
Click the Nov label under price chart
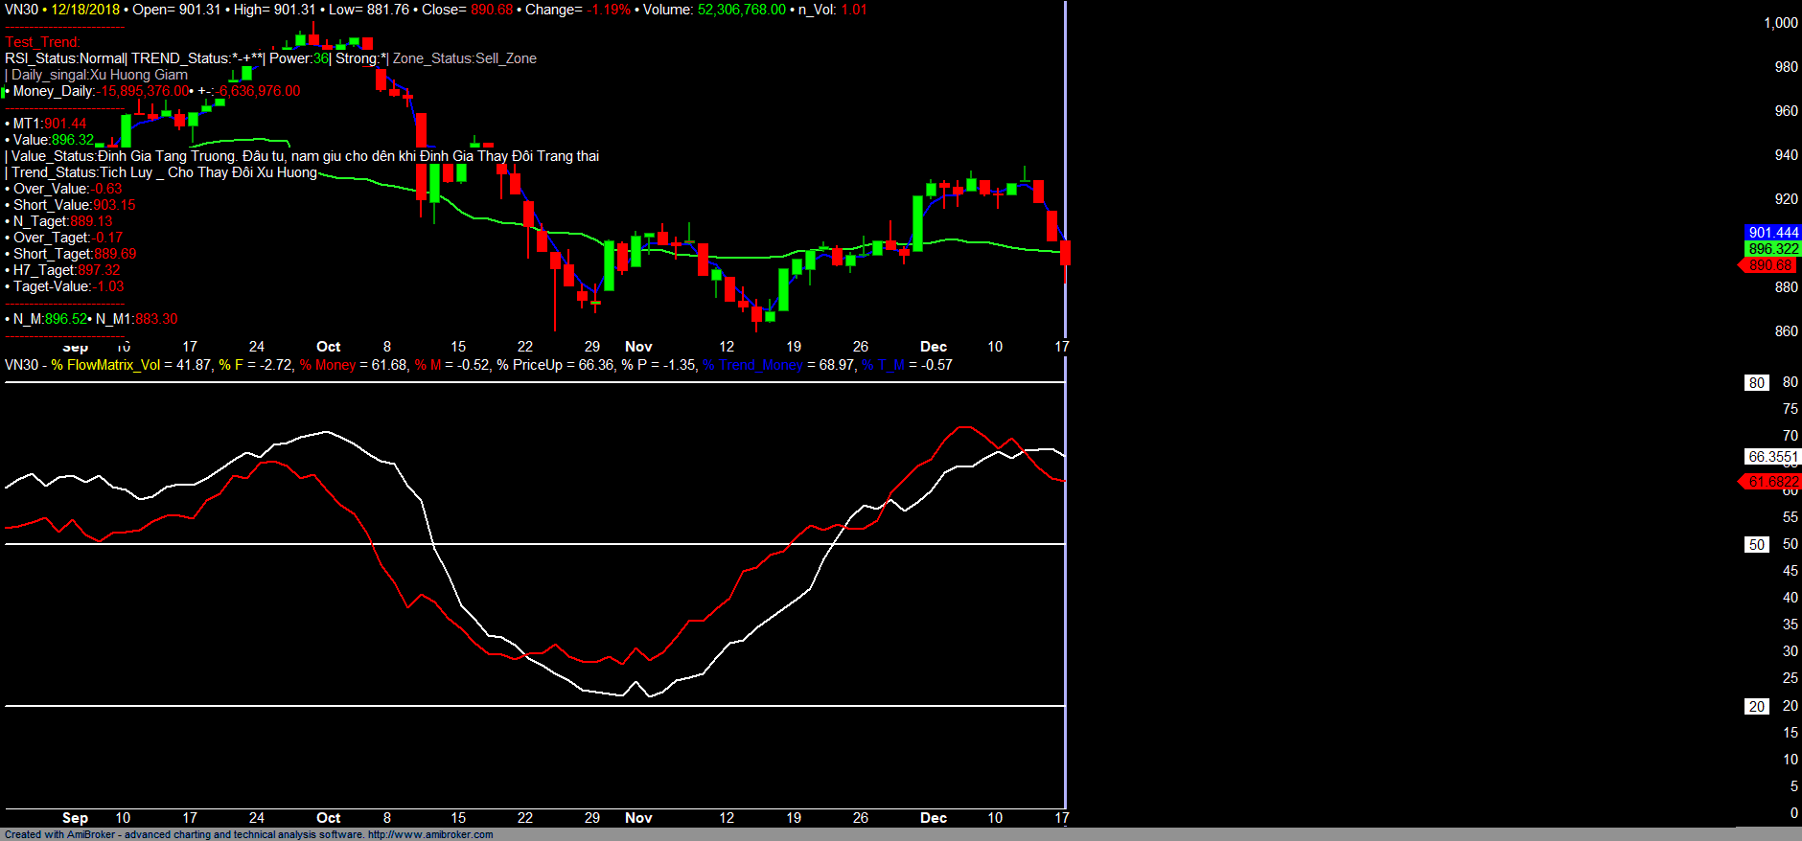pos(638,347)
